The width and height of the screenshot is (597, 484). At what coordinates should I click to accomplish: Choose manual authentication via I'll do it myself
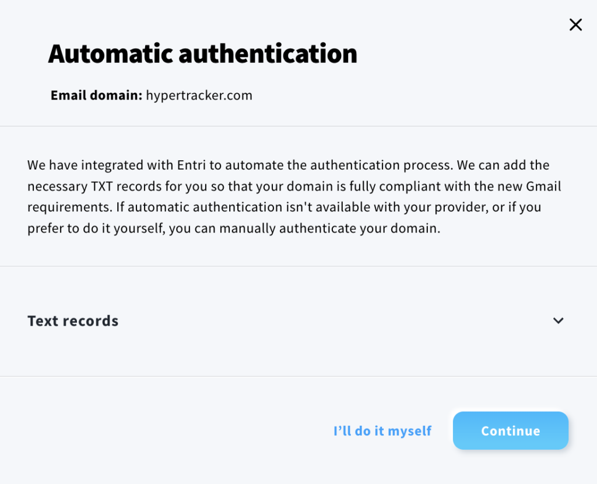tap(382, 430)
